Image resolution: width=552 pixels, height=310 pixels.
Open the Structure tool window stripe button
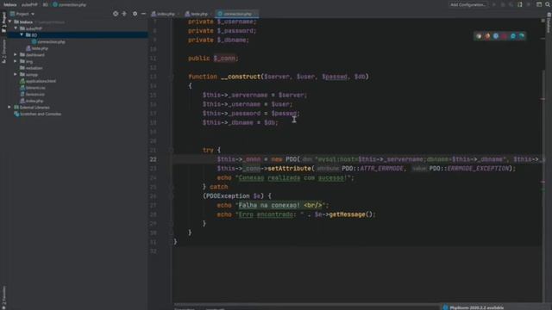click(x=3, y=52)
